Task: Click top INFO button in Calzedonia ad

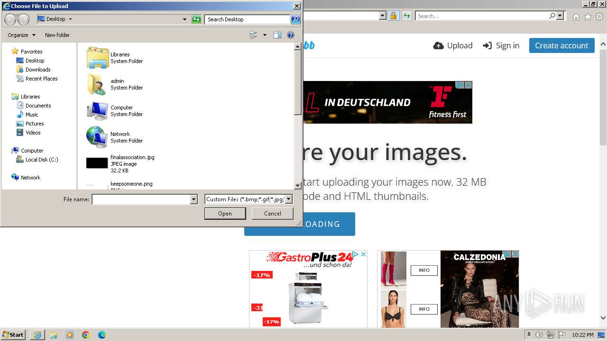Action: [x=424, y=270]
